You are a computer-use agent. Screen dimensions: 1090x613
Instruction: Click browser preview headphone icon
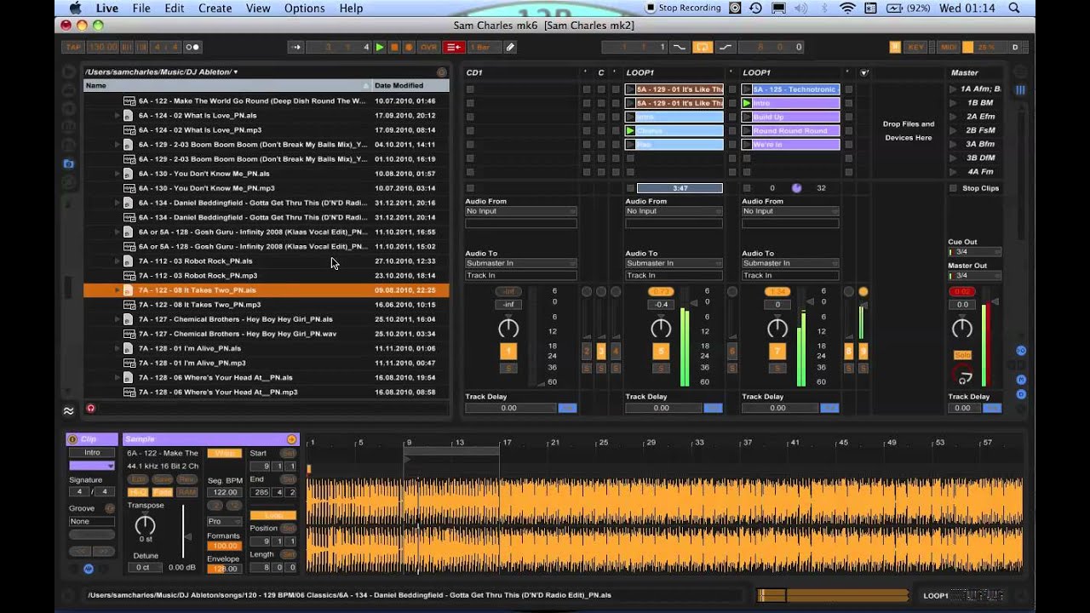click(91, 409)
